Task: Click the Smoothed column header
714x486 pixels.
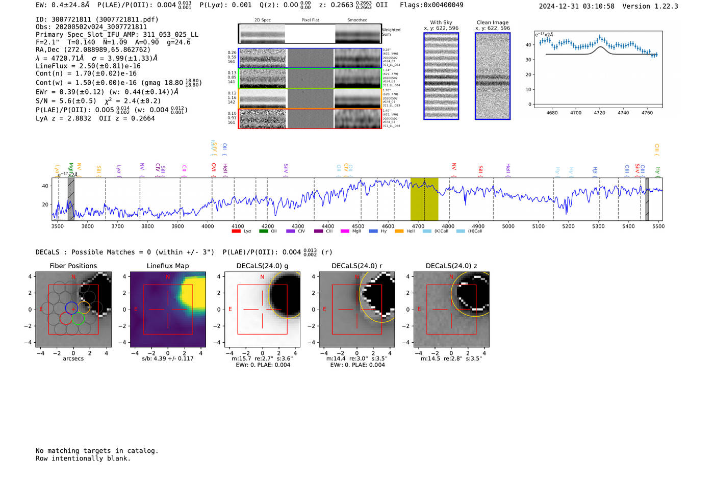Action: click(x=358, y=20)
